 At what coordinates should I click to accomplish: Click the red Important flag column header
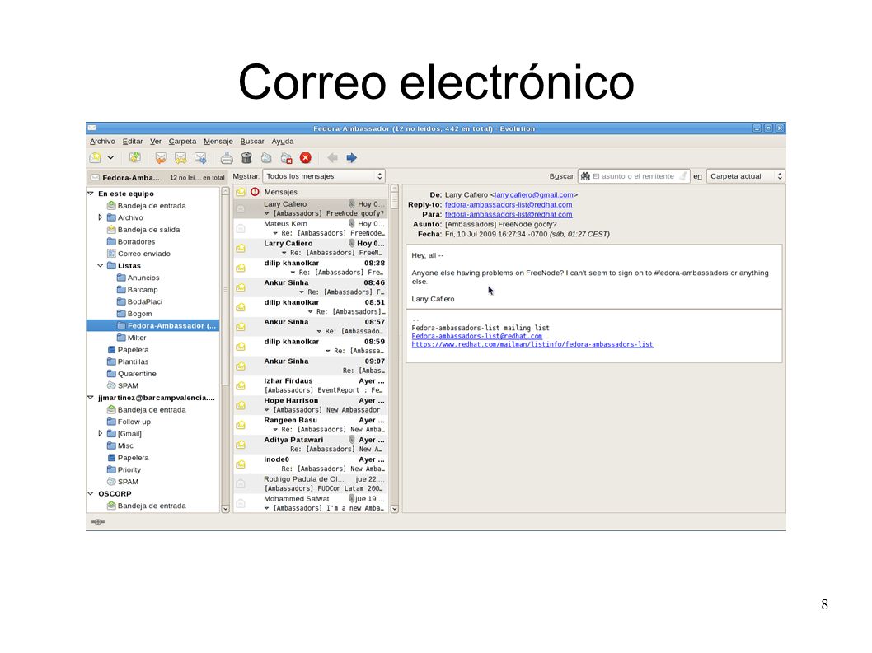[255, 192]
